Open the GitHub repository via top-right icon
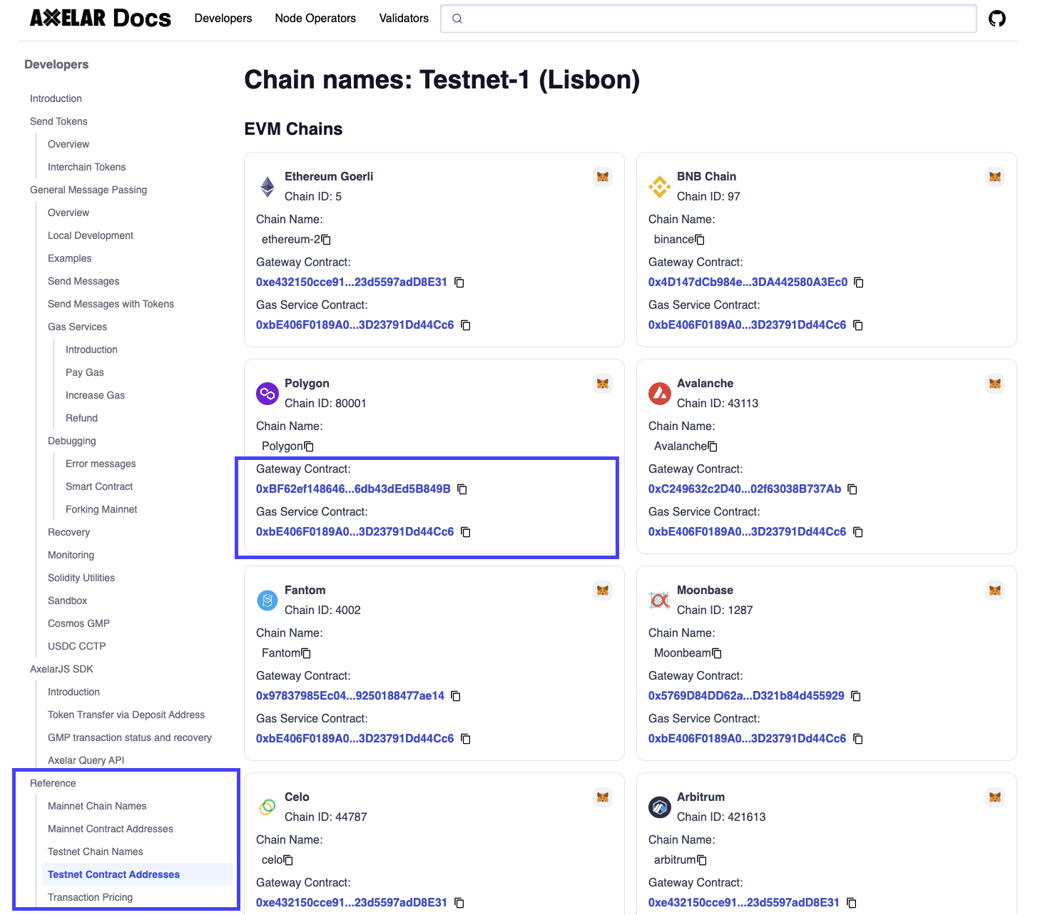The height and width of the screenshot is (915, 1050). click(x=997, y=18)
